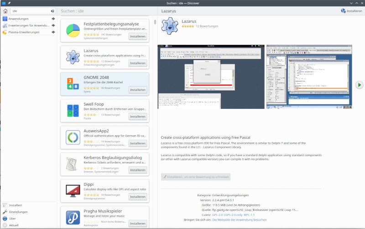Open the GPL-2.0 license link
The image size is (365, 229).
pyautogui.click(x=219, y=214)
